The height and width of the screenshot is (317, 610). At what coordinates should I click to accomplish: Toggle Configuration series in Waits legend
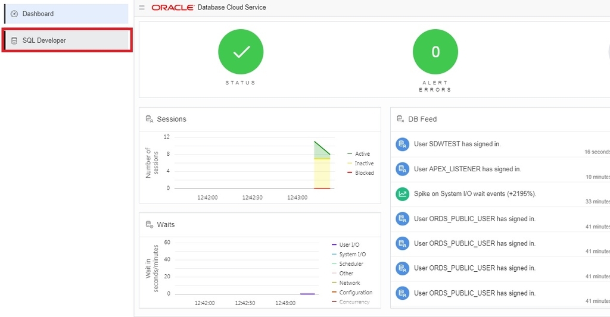(x=352, y=293)
